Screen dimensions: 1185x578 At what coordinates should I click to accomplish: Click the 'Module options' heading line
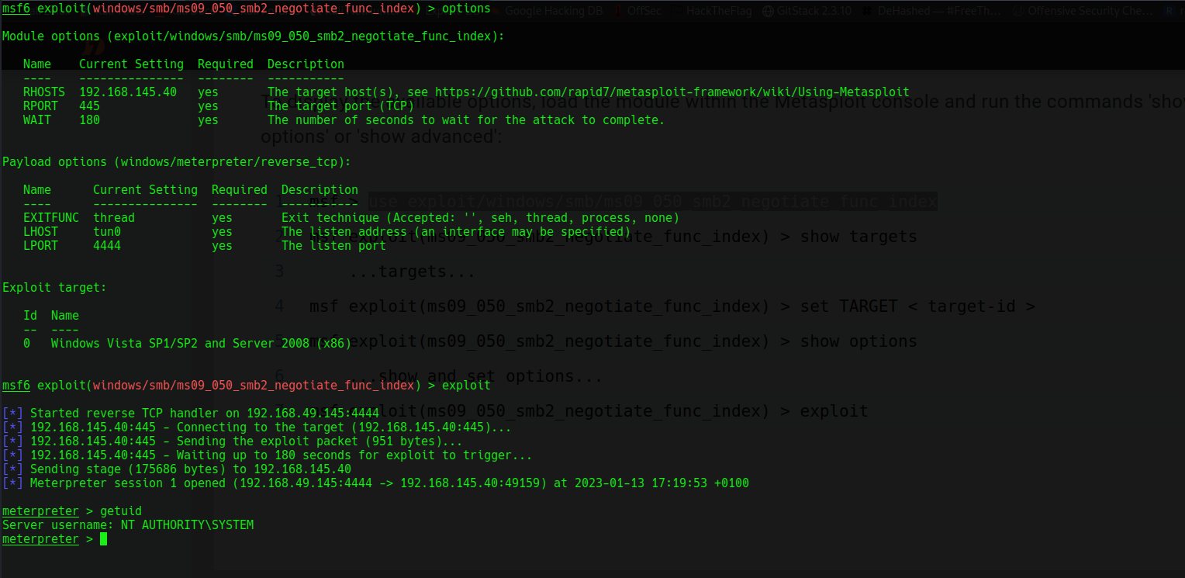[254, 36]
